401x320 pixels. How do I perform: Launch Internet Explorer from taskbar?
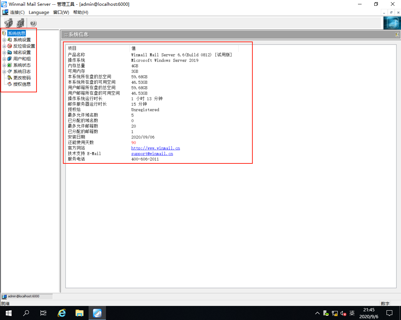(x=61, y=313)
